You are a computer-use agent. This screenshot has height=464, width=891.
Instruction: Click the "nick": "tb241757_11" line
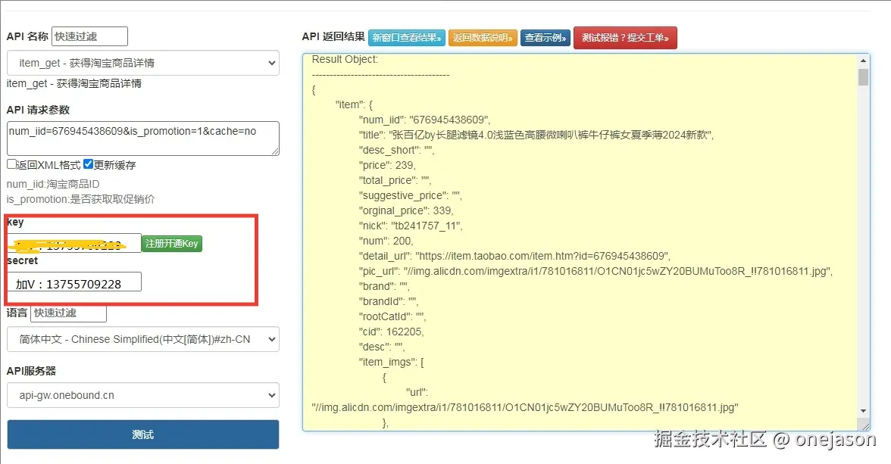tap(411, 226)
